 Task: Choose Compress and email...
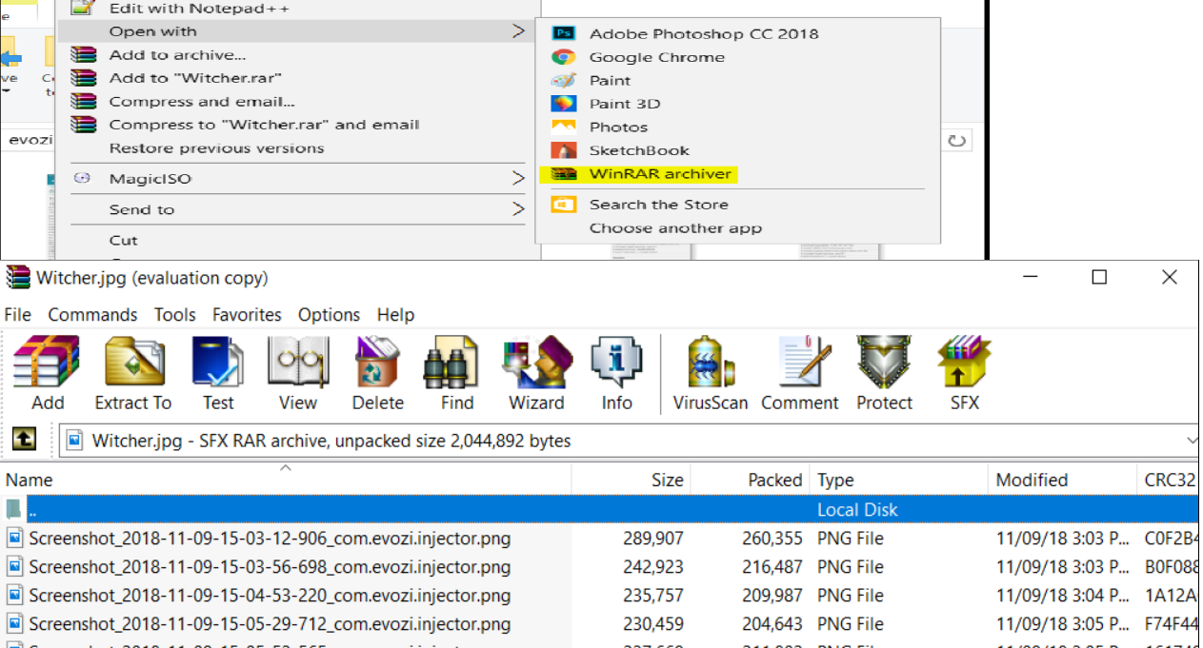point(202,102)
